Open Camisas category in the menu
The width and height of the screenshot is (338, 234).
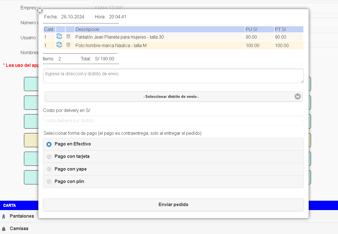19,229
